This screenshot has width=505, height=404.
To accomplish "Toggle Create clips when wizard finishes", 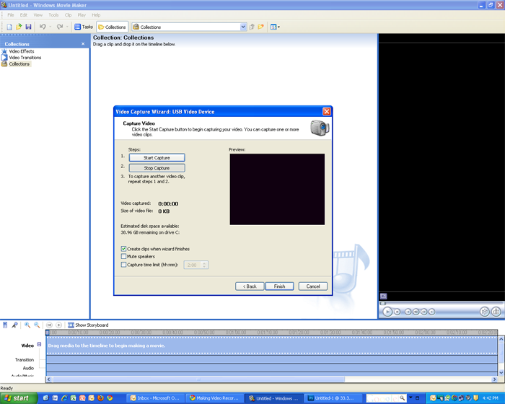I will click(123, 249).
